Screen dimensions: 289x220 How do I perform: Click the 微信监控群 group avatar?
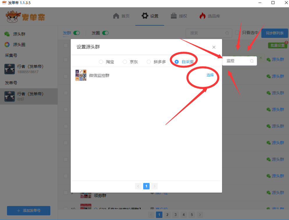[81, 75]
